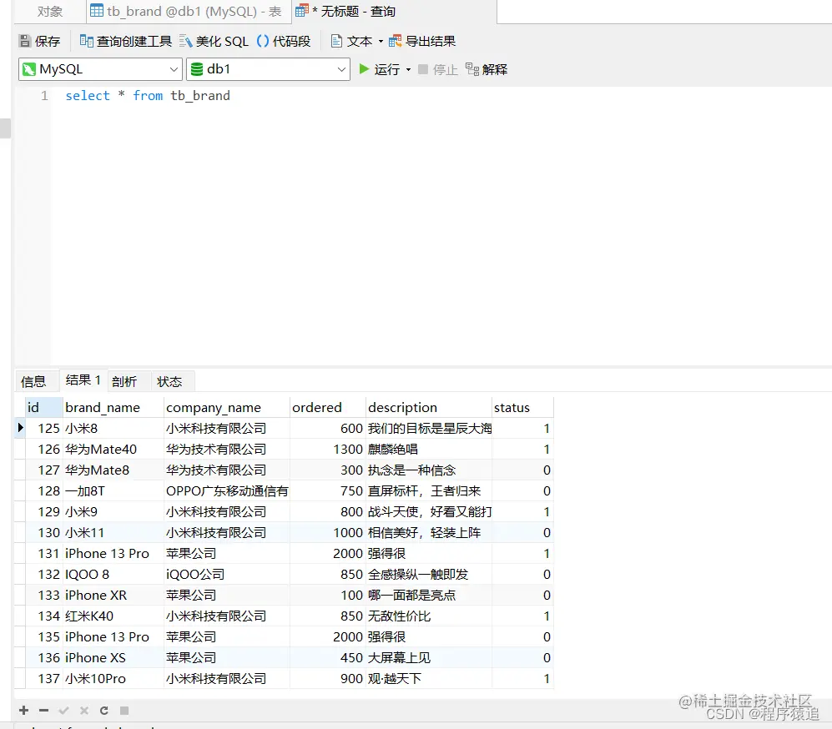The image size is (832, 729).
Task: Click the cell 红米K40
Action: coord(113,616)
